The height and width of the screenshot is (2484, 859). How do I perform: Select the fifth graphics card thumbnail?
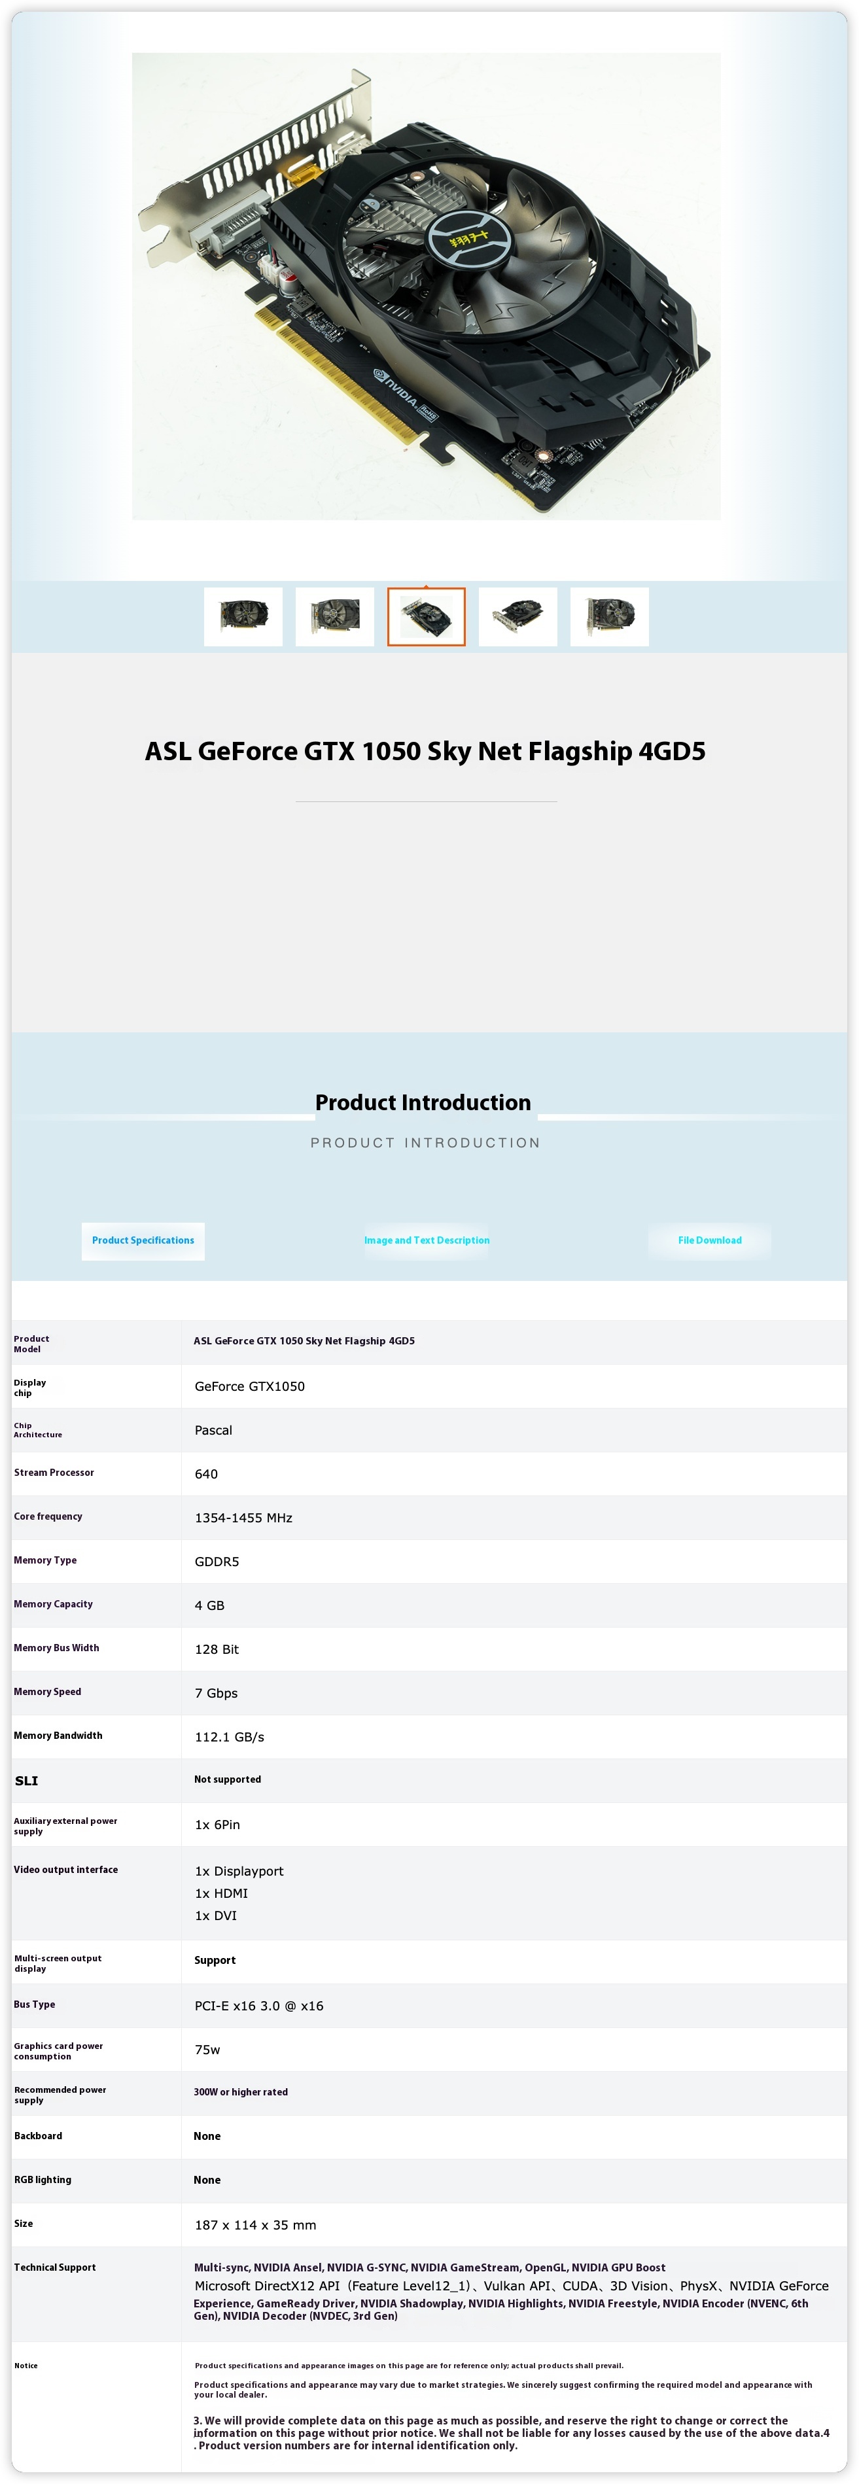609,616
